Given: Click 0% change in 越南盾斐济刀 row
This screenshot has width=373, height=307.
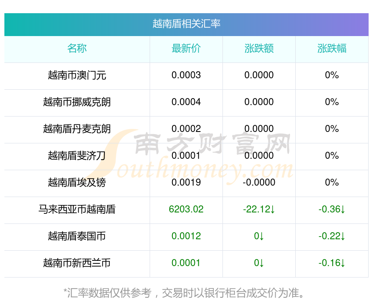Looking at the screenshot, I should pyautogui.click(x=332, y=156).
